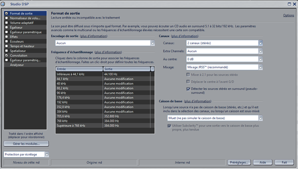Viewport: 298px width, 169px height.
Task: Enable the Égaliseur paramétrique checkbox
Action: 7,32
